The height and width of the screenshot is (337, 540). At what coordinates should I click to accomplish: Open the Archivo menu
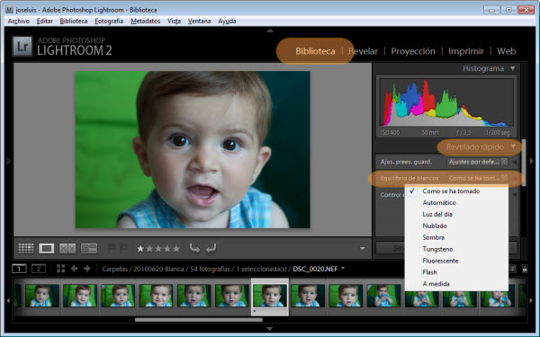click(x=19, y=21)
